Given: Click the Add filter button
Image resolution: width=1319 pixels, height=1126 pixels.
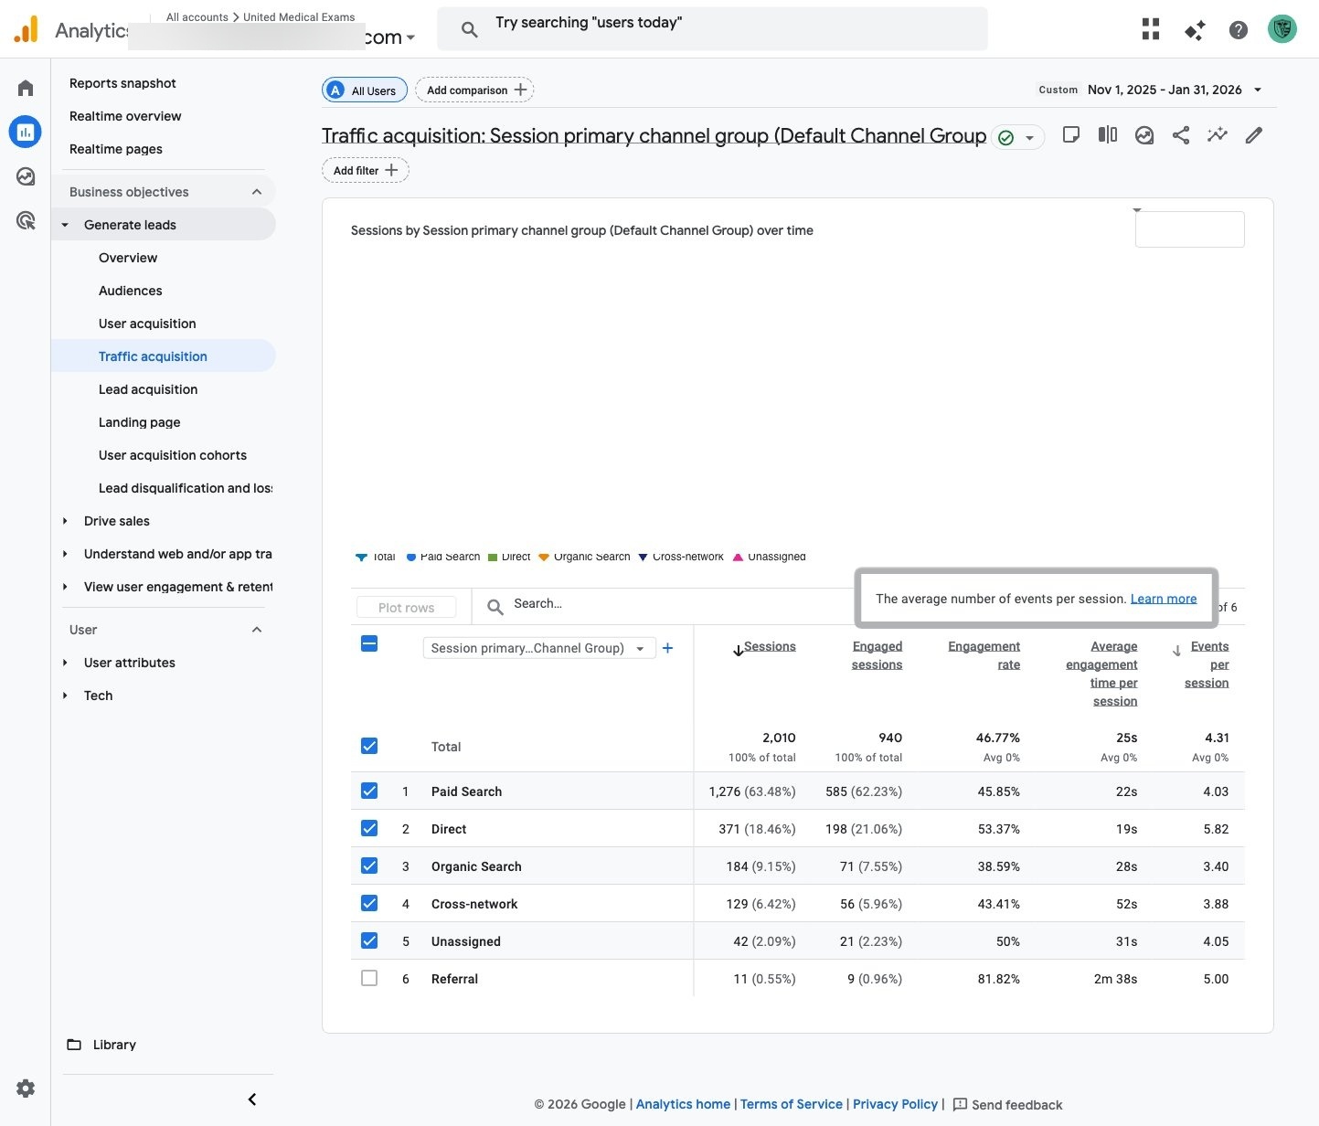Looking at the screenshot, I should 365,170.
